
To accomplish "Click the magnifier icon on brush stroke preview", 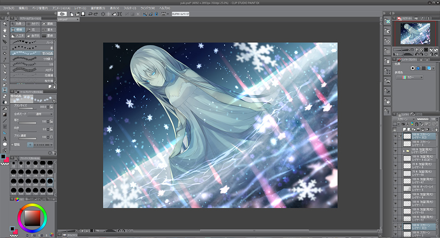I will pyautogui.click(x=54, y=101).
